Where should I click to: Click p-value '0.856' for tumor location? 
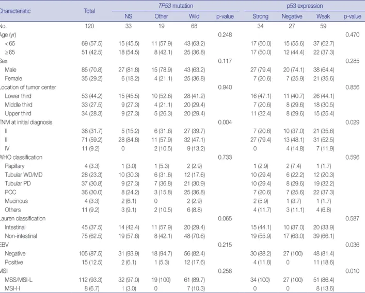(x=353, y=88)
